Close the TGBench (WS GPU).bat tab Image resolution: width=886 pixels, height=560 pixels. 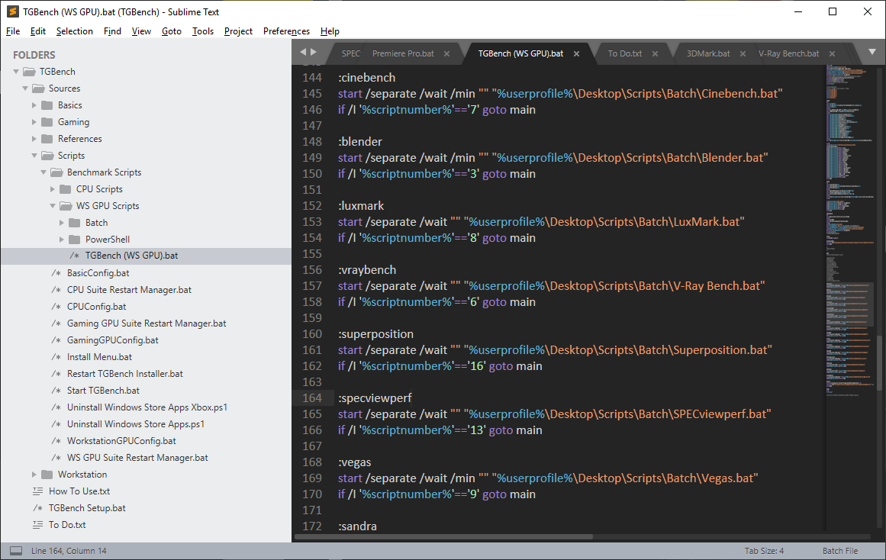(x=576, y=53)
